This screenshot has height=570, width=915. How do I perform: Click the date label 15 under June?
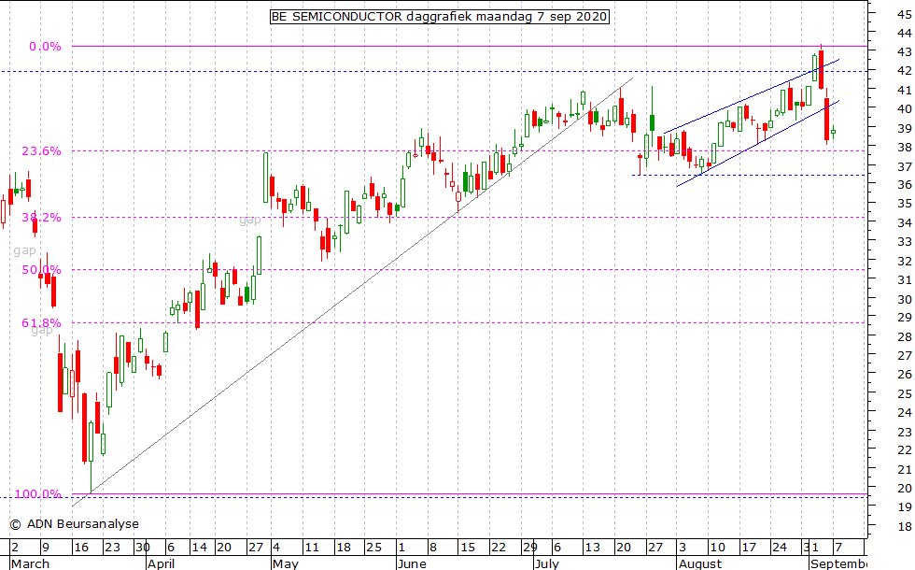[x=468, y=548]
